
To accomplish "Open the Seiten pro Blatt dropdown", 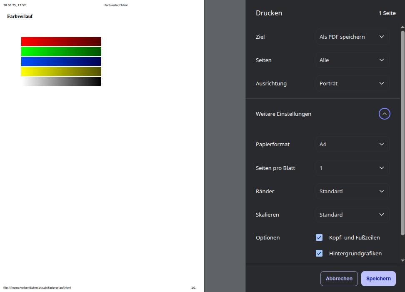I will 352,168.
